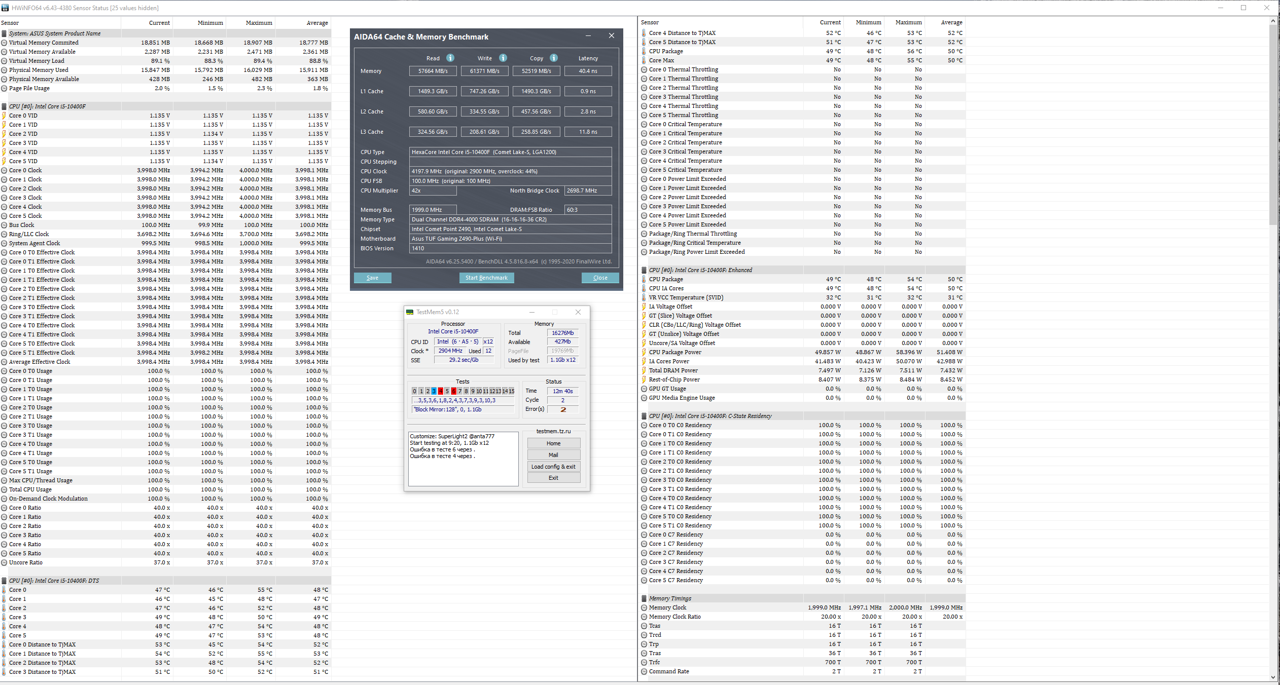Click the right panel vertical scrollbar down arrow
The width and height of the screenshot is (1280, 685).
pyautogui.click(x=1273, y=677)
